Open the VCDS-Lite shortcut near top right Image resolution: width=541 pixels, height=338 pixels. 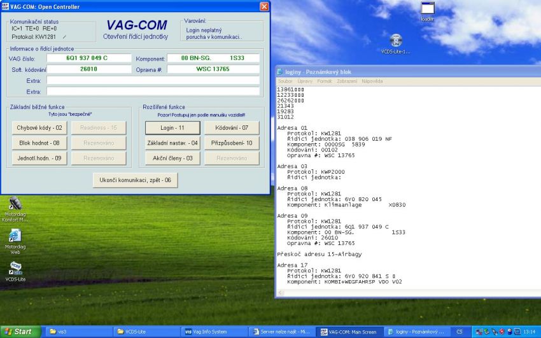pyautogui.click(x=395, y=42)
